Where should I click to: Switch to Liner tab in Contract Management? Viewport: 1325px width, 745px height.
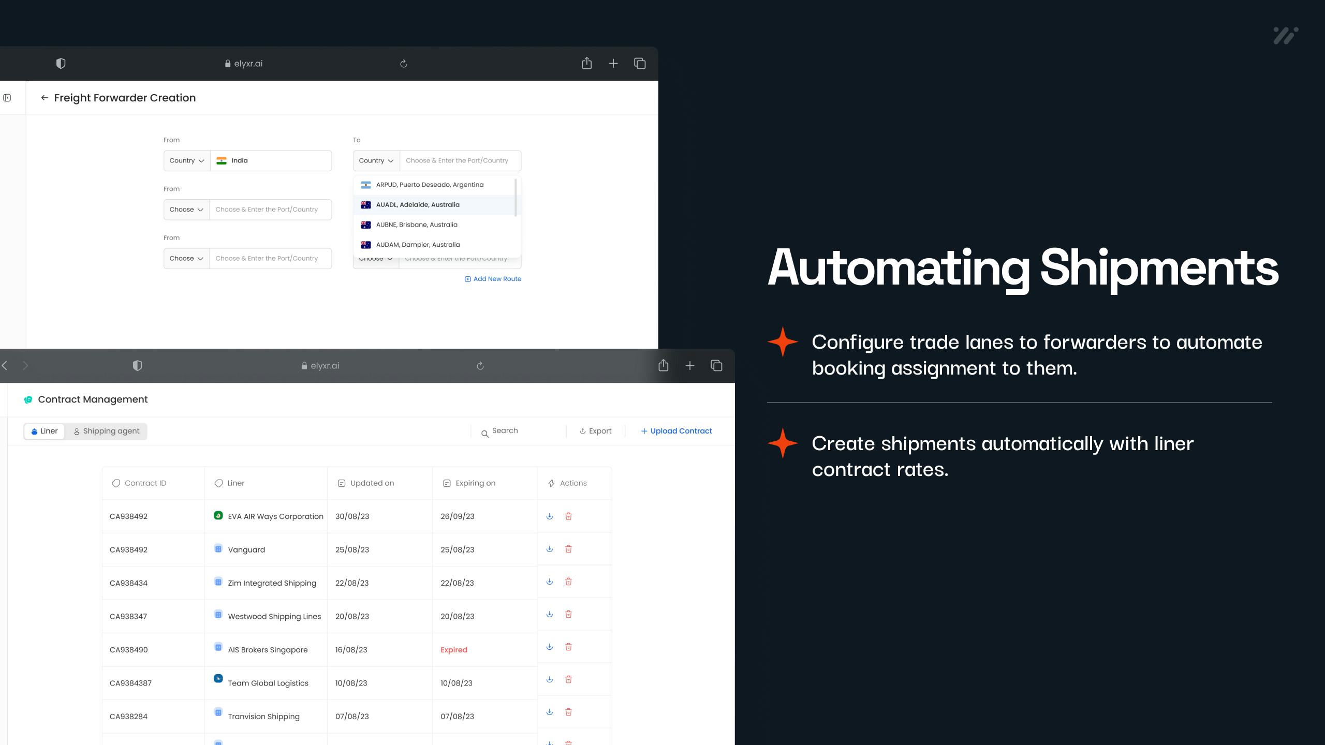point(43,431)
